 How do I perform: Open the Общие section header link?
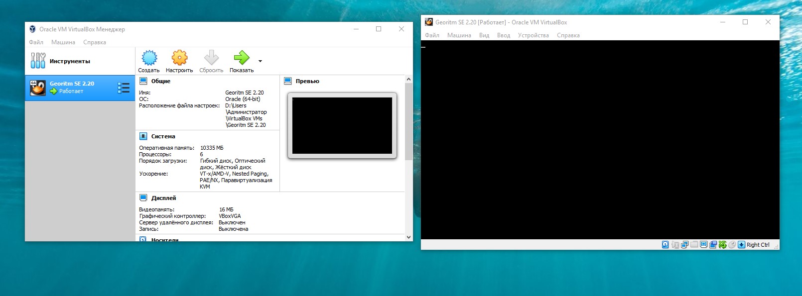(160, 81)
